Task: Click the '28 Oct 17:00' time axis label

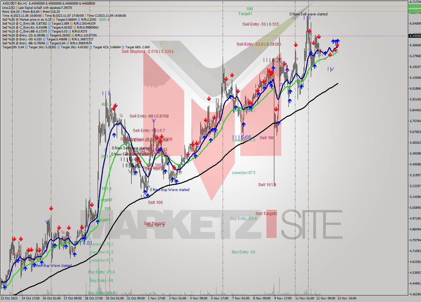Action: 93,299
